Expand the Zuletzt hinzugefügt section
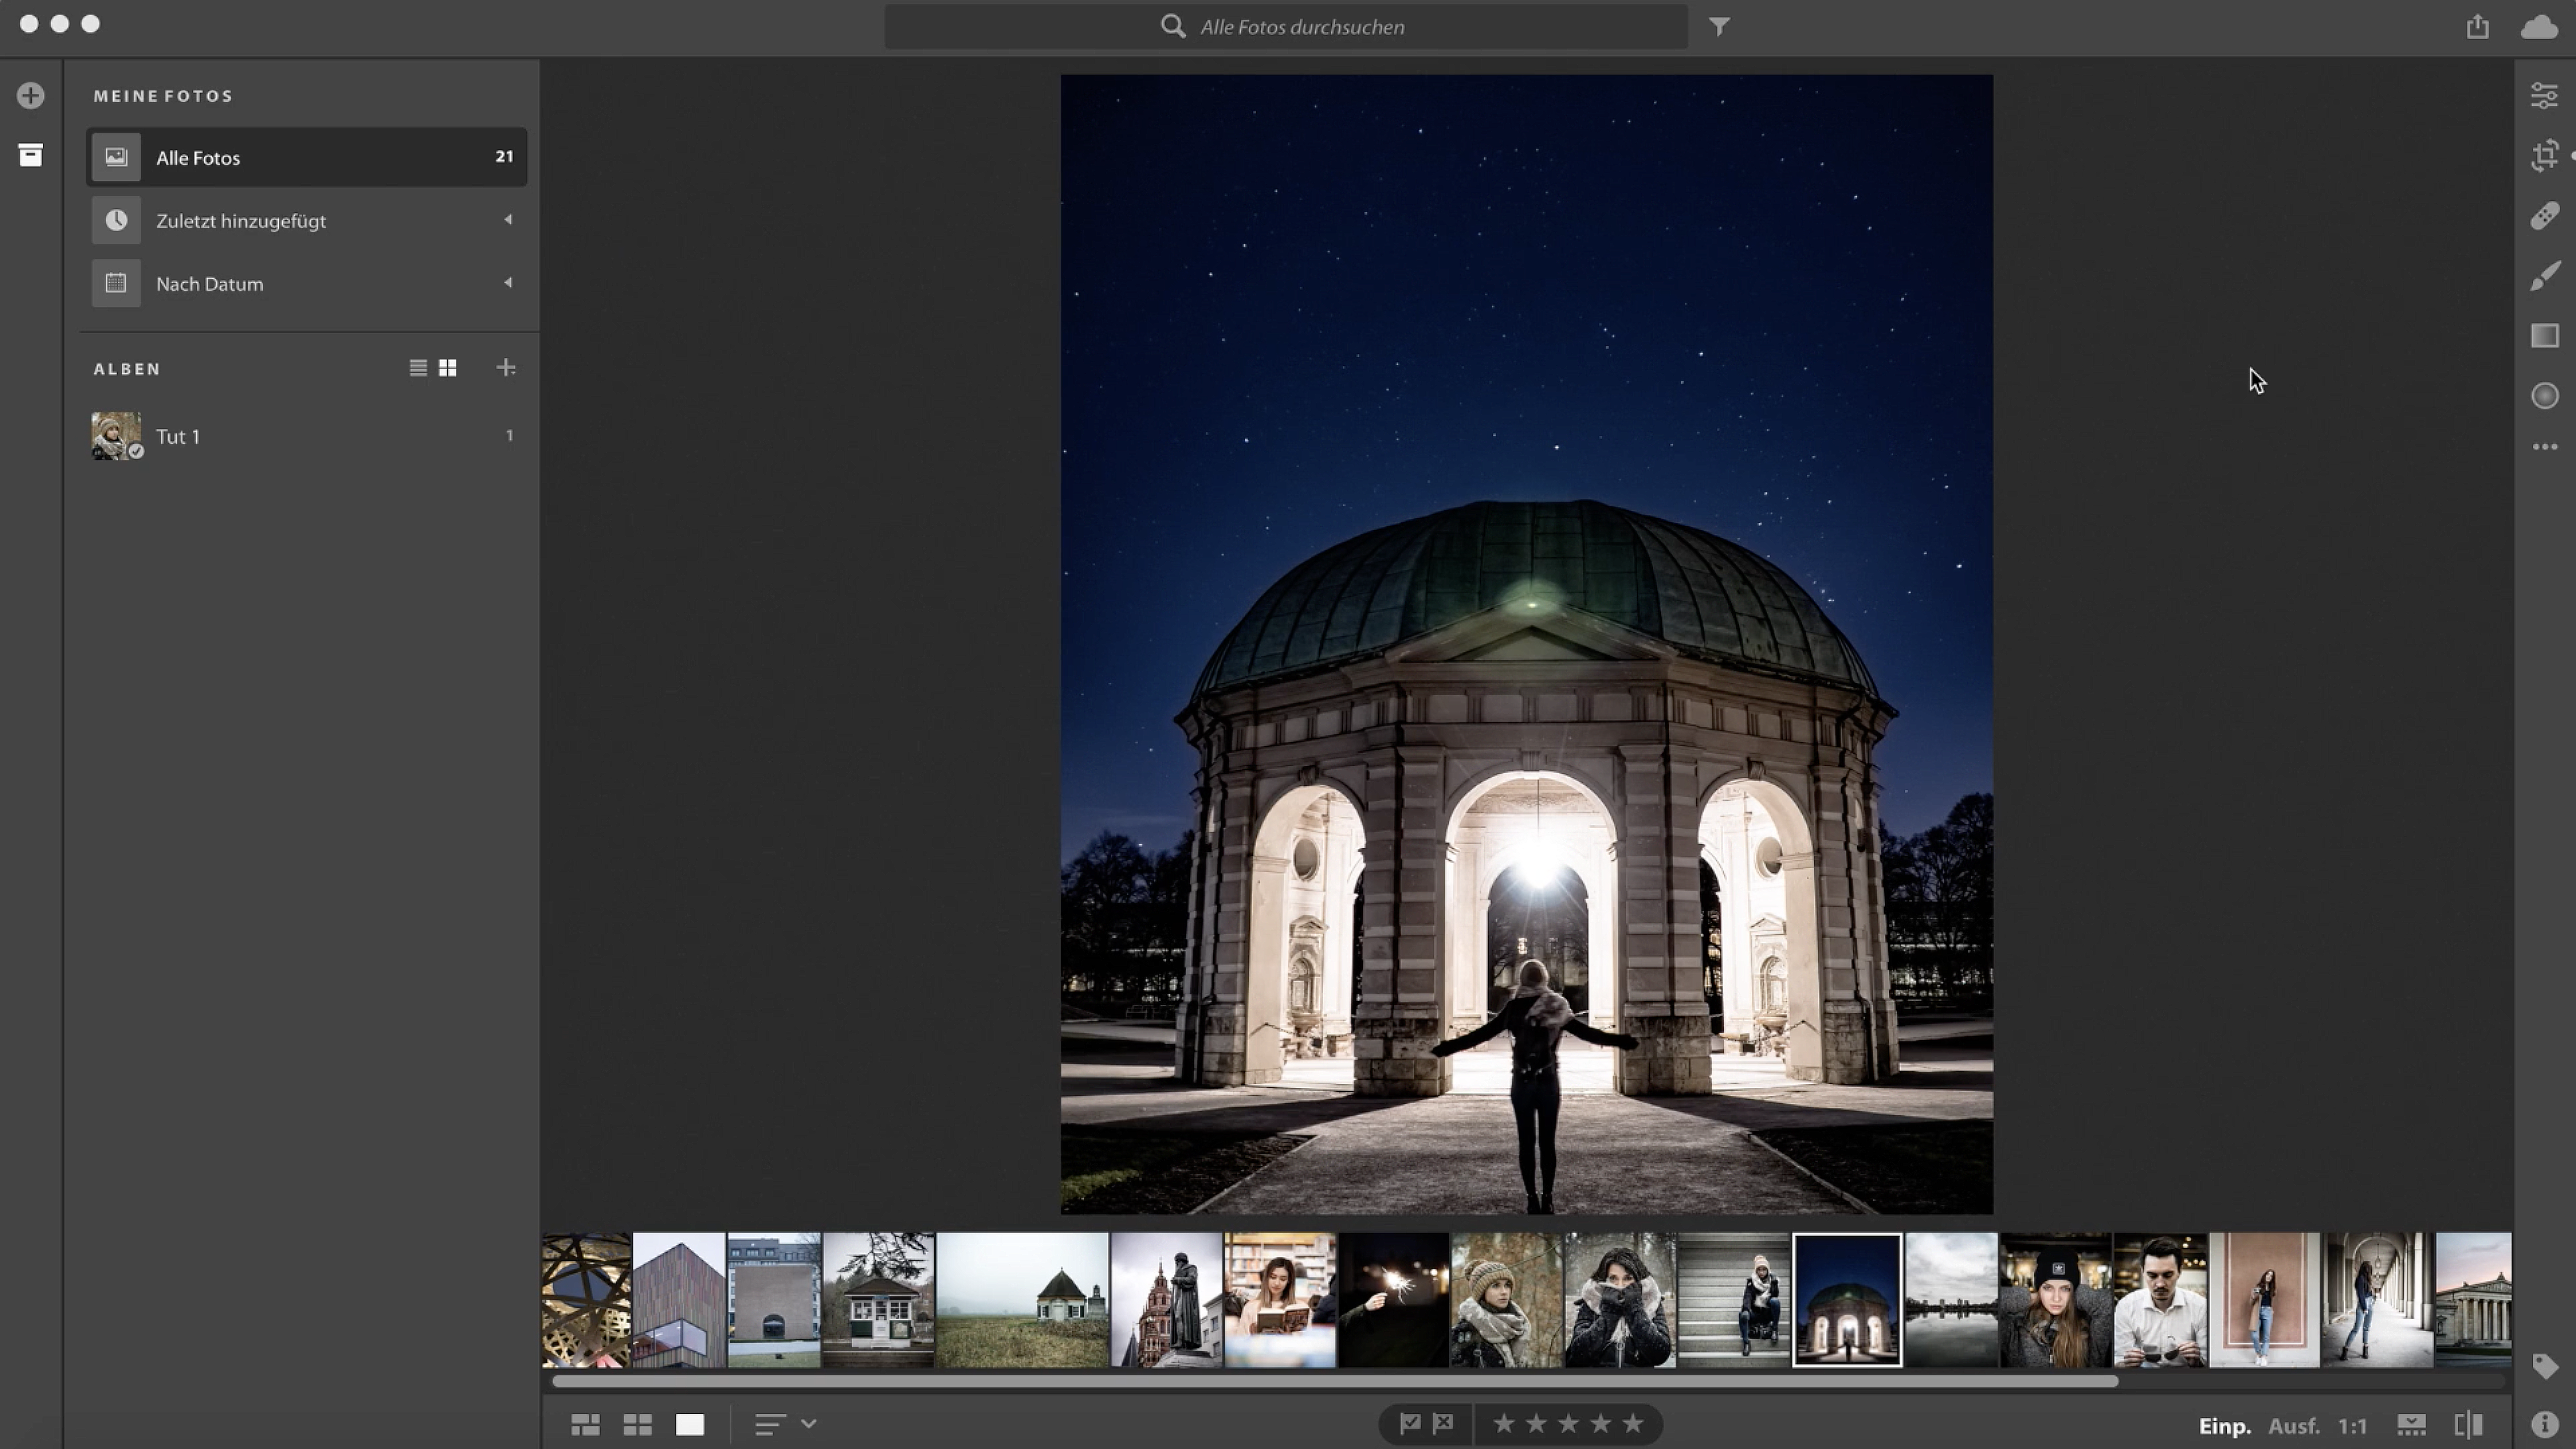Viewport: 2576px width, 1449px height. [508, 220]
